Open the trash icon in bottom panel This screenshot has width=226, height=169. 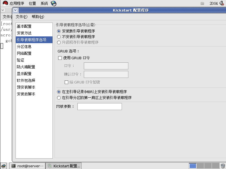[223, 166]
